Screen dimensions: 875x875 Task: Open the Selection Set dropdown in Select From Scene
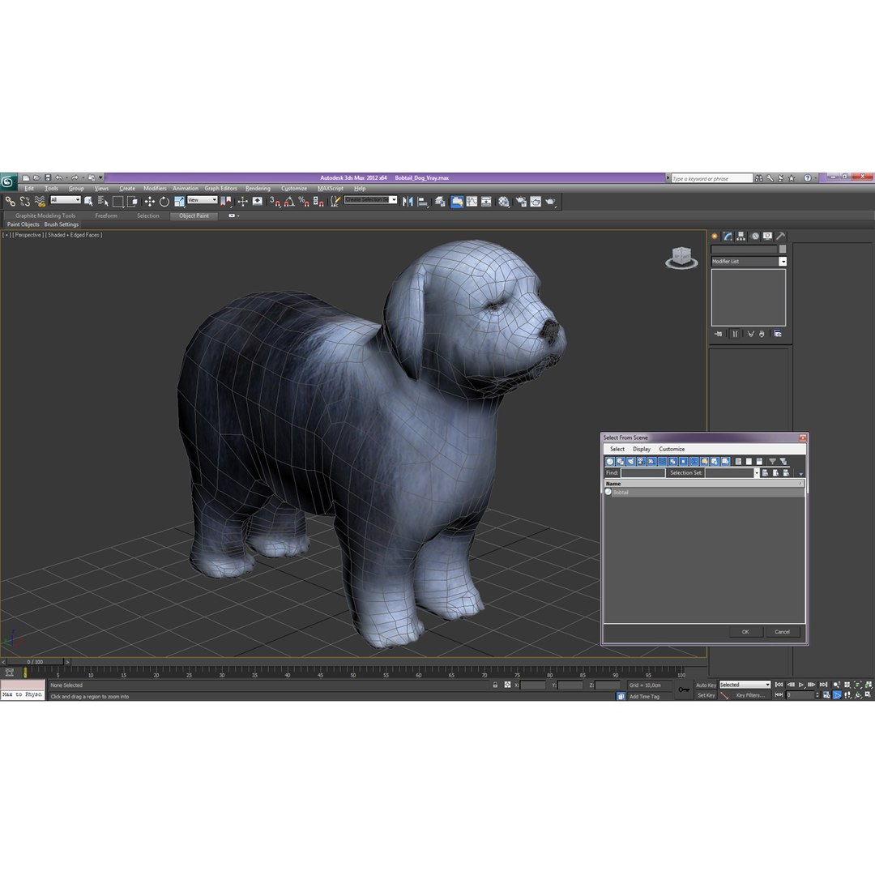coord(757,472)
